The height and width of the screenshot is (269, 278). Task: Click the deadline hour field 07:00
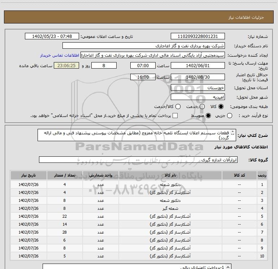point(143,65)
